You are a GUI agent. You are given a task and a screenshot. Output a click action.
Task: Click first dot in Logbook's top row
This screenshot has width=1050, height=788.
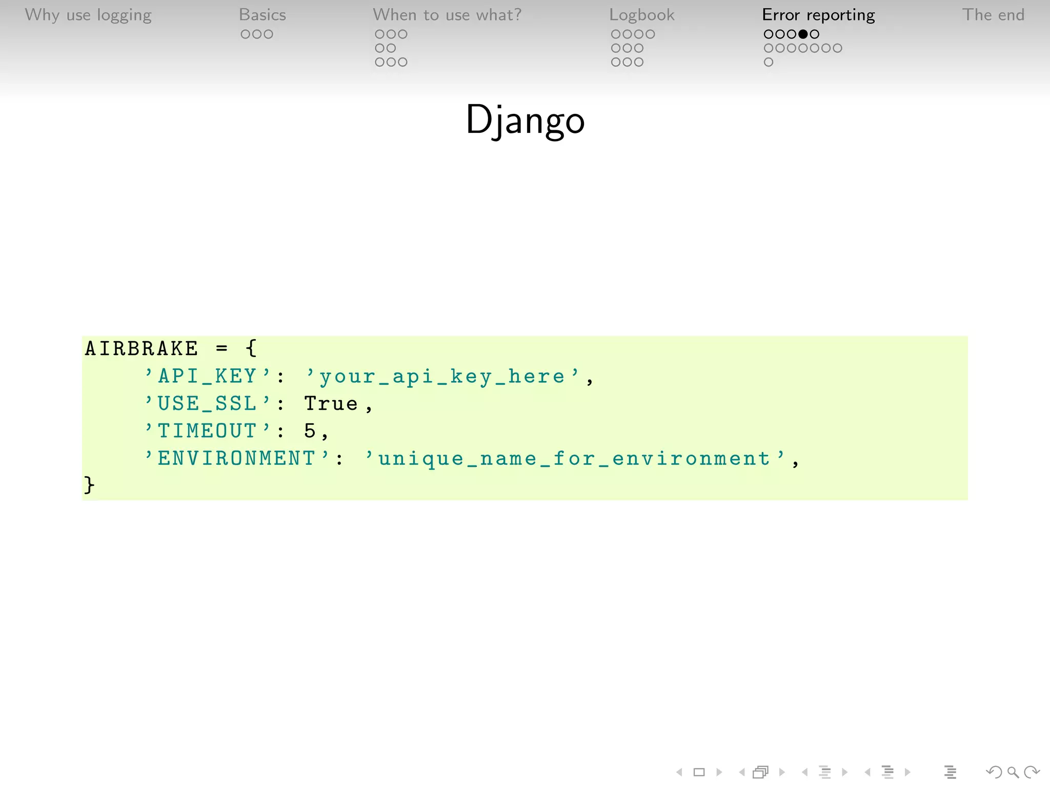coord(616,34)
